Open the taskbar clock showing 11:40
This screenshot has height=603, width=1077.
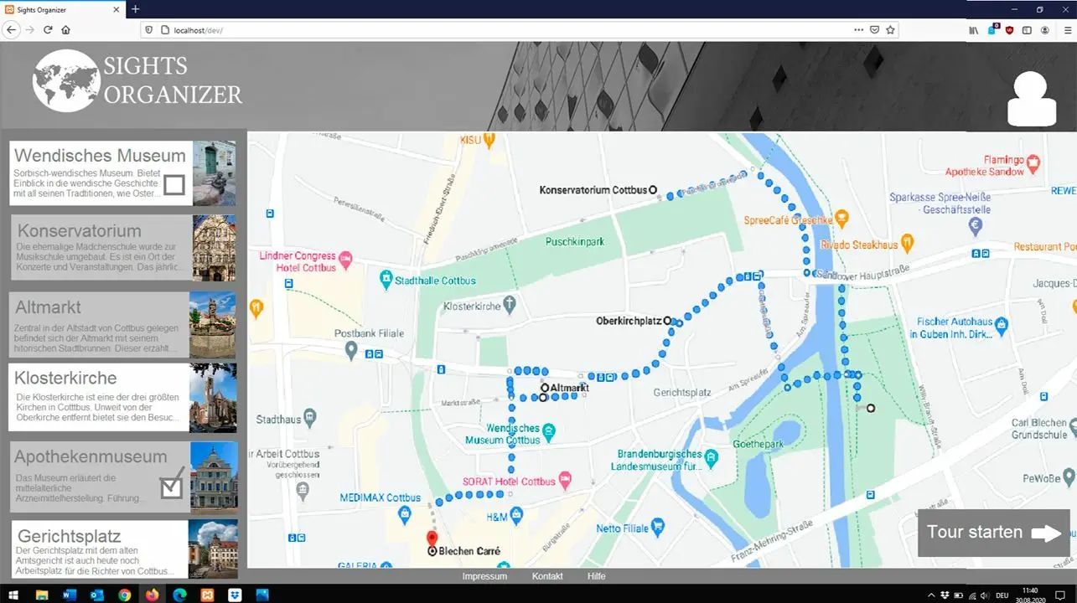(x=1031, y=595)
